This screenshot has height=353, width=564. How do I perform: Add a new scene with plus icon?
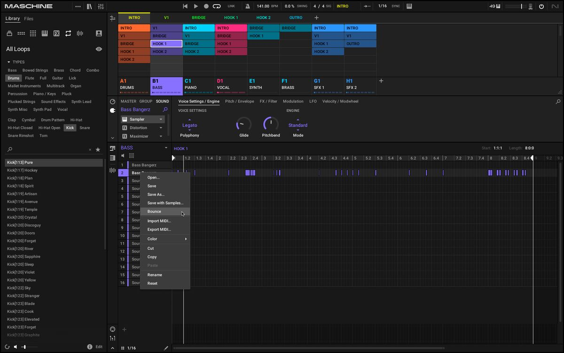316,18
